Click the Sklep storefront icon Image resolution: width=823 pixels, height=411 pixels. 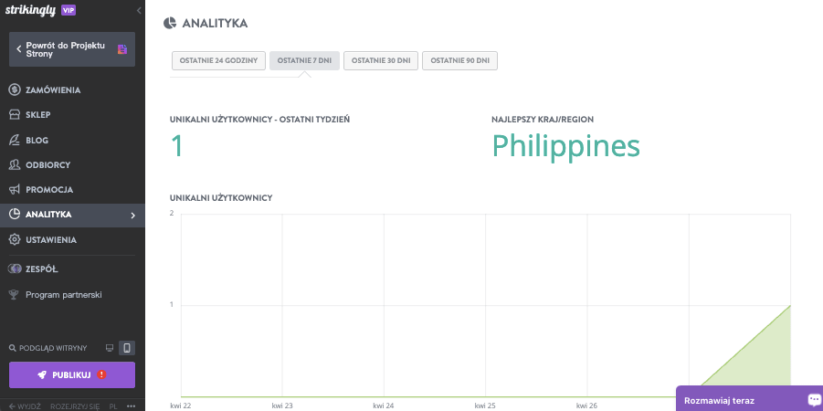pos(15,115)
